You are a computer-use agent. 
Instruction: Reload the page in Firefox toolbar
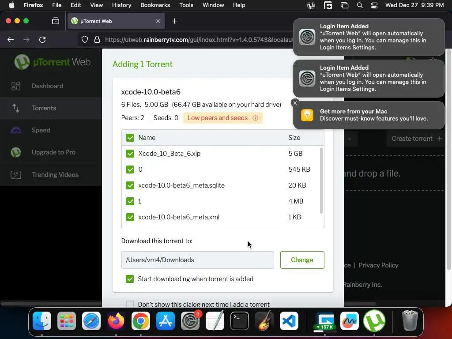click(42, 39)
